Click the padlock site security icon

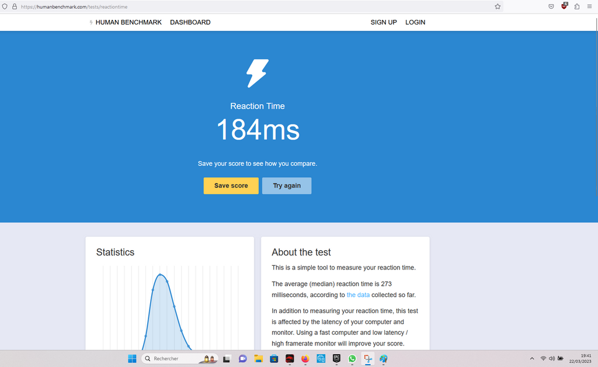[x=15, y=6]
